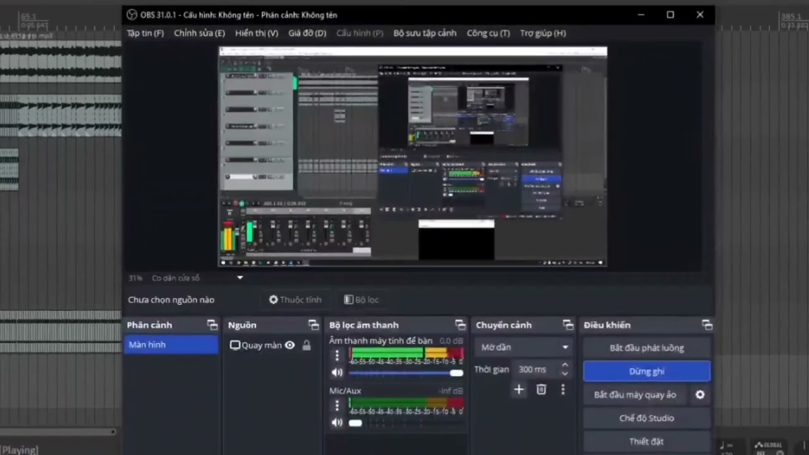Open the preview scaling dropdown arrow
Viewport: 809px width, 455px height.
(240, 277)
